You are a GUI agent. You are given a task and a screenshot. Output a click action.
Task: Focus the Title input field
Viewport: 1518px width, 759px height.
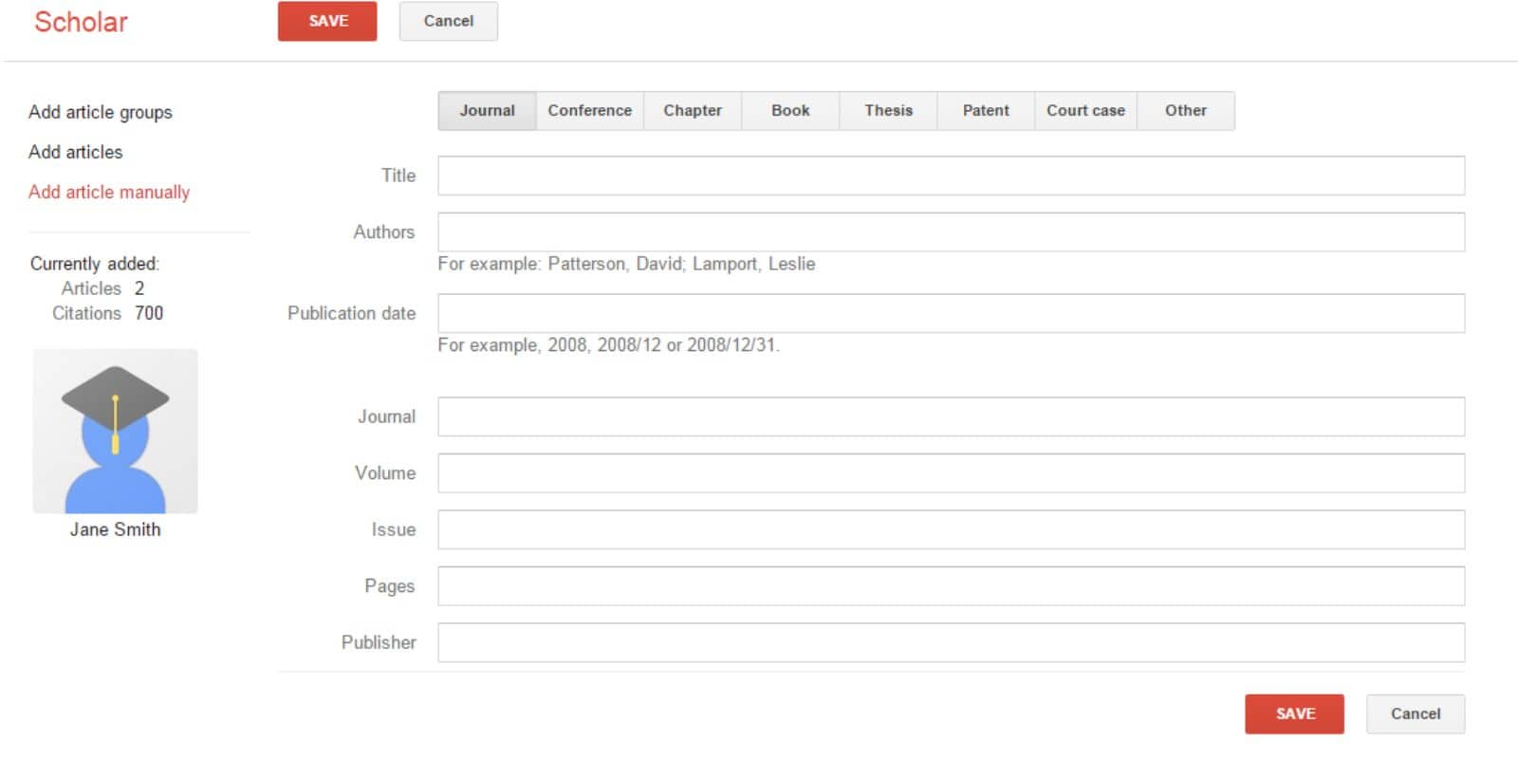(x=951, y=176)
